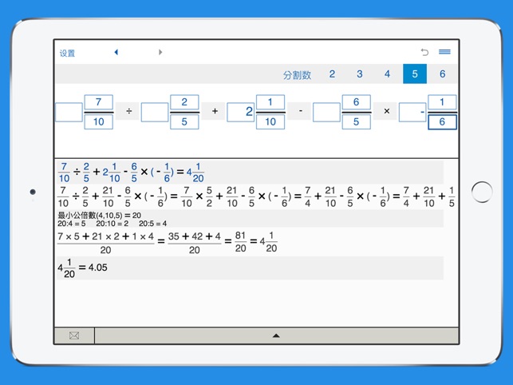Open the hamburger menu icon
This screenshot has width=513, height=385.
444,52
